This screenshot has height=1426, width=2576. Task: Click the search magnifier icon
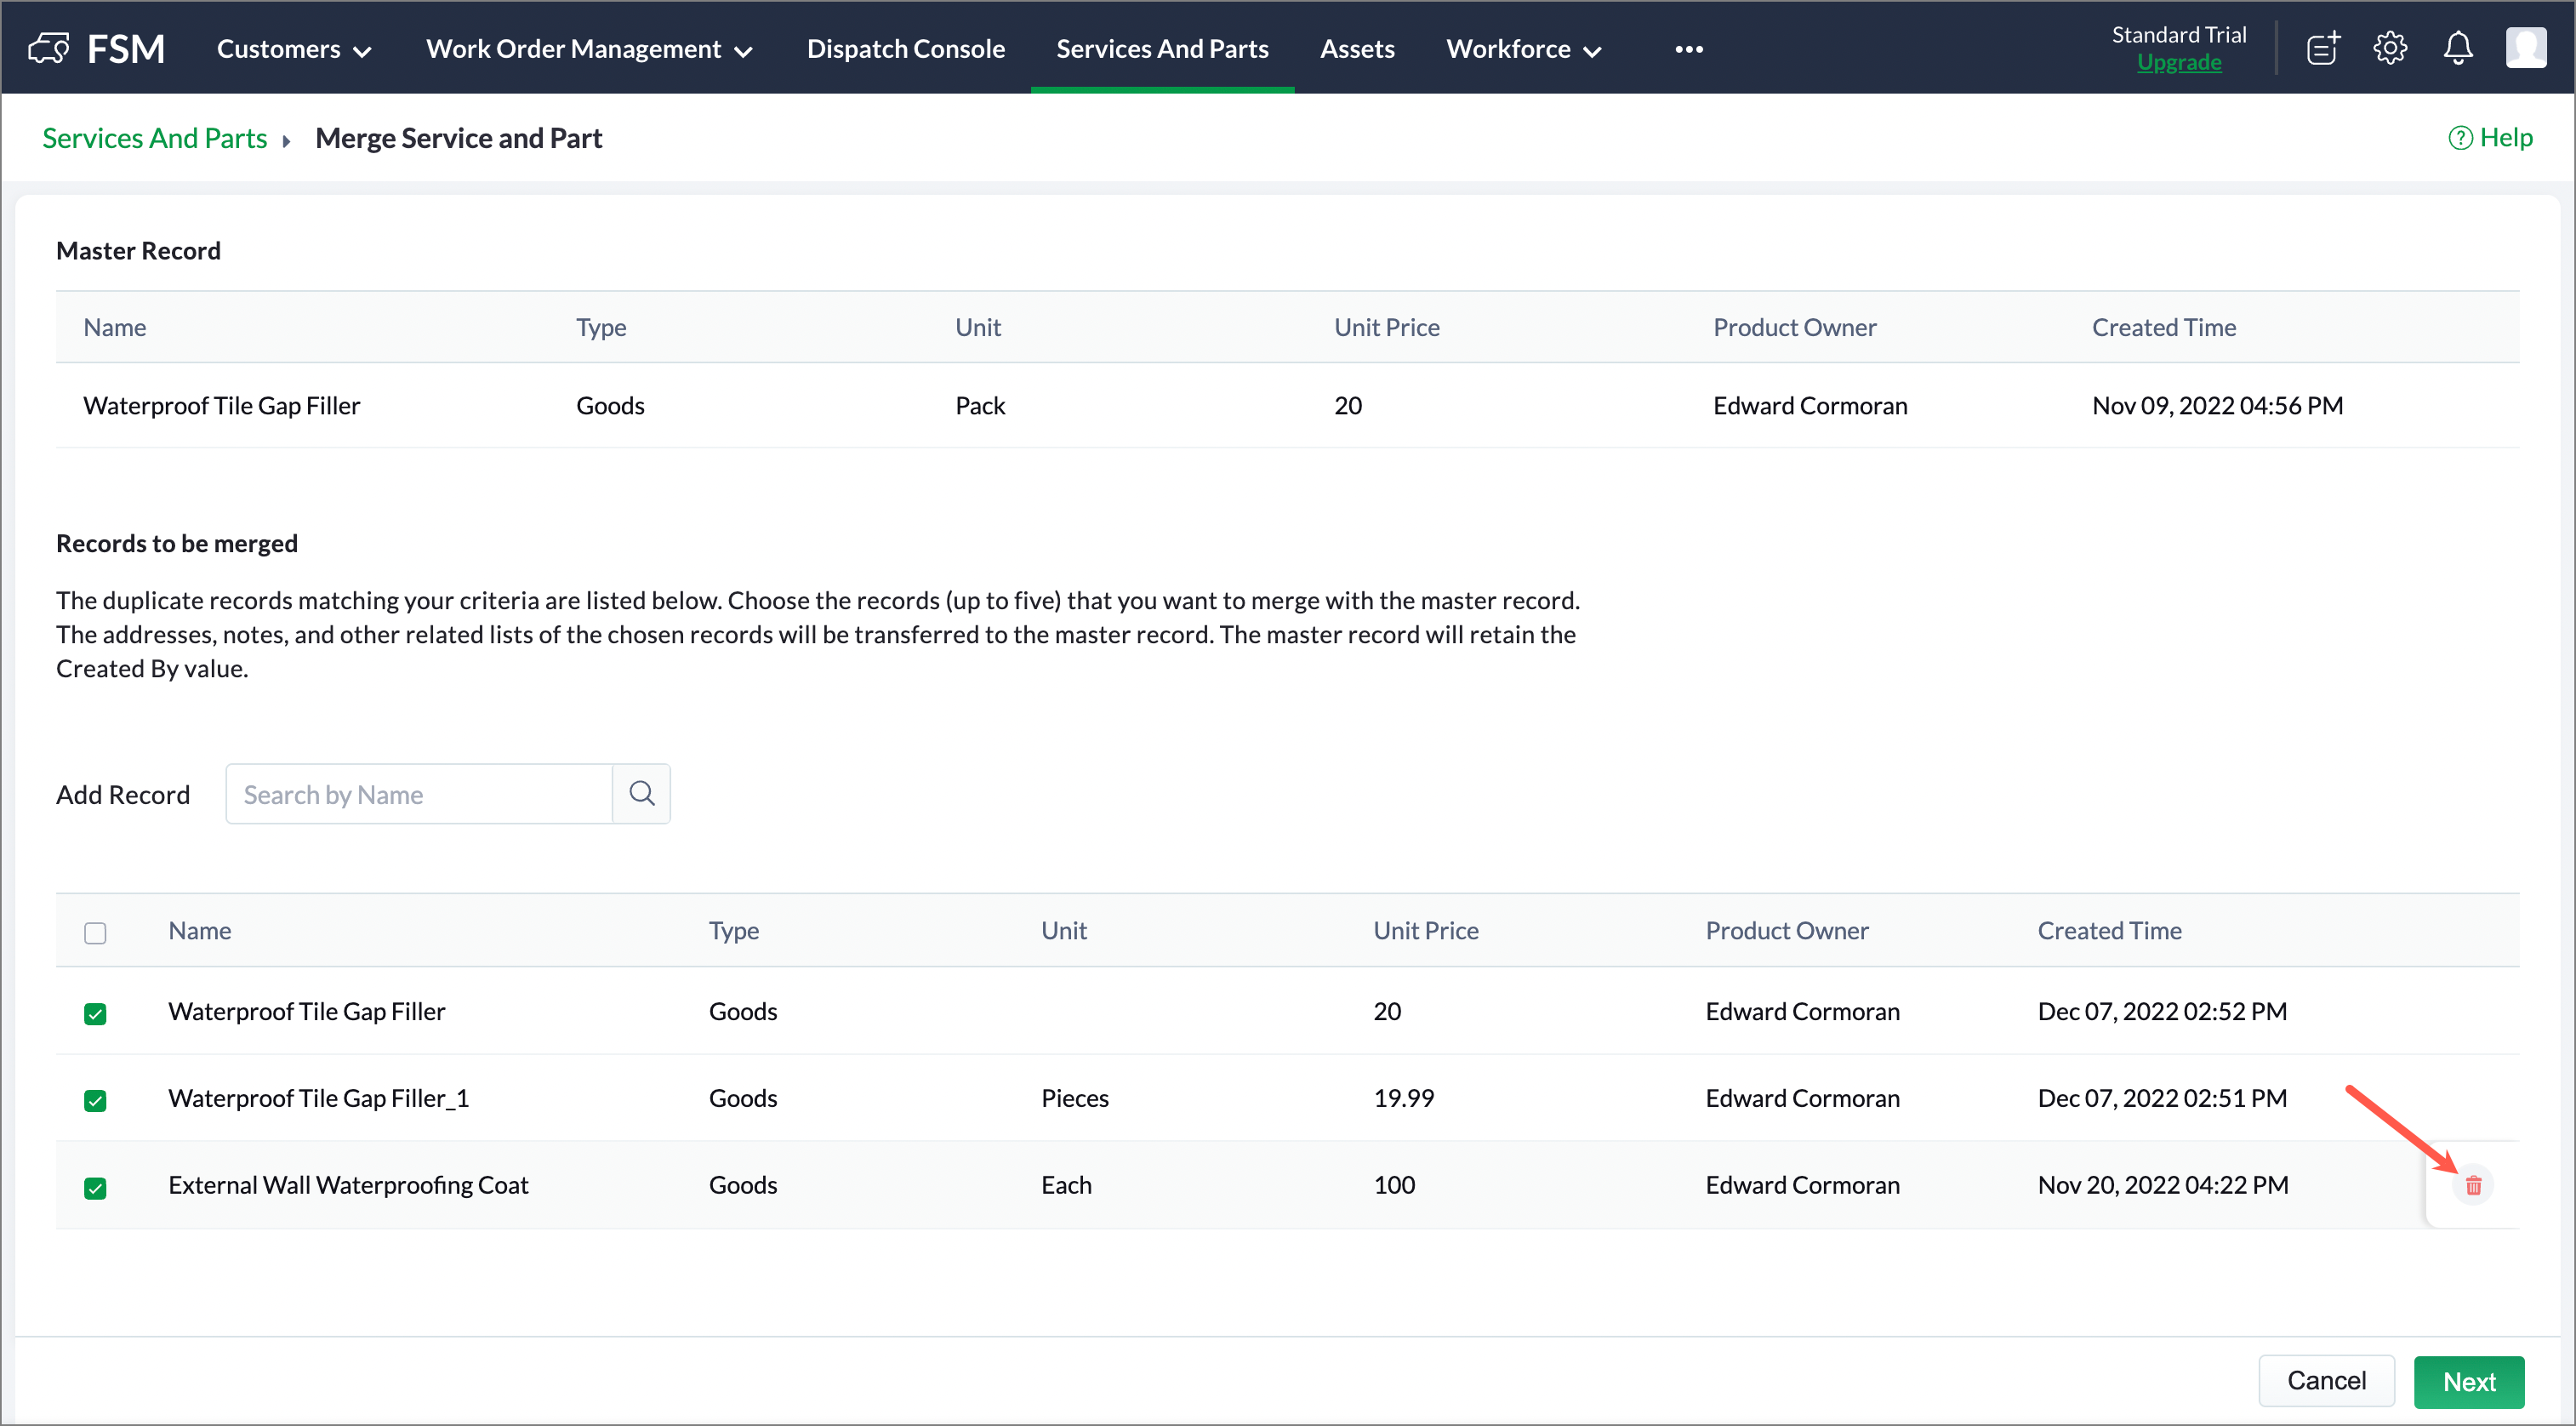(x=641, y=794)
